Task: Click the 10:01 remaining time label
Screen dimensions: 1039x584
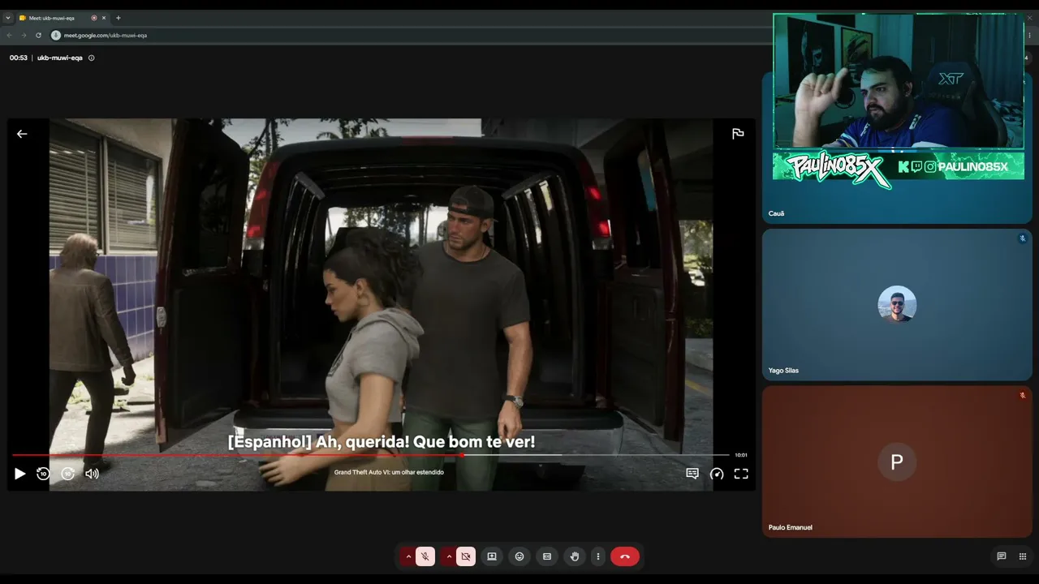Action: tap(741, 455)
